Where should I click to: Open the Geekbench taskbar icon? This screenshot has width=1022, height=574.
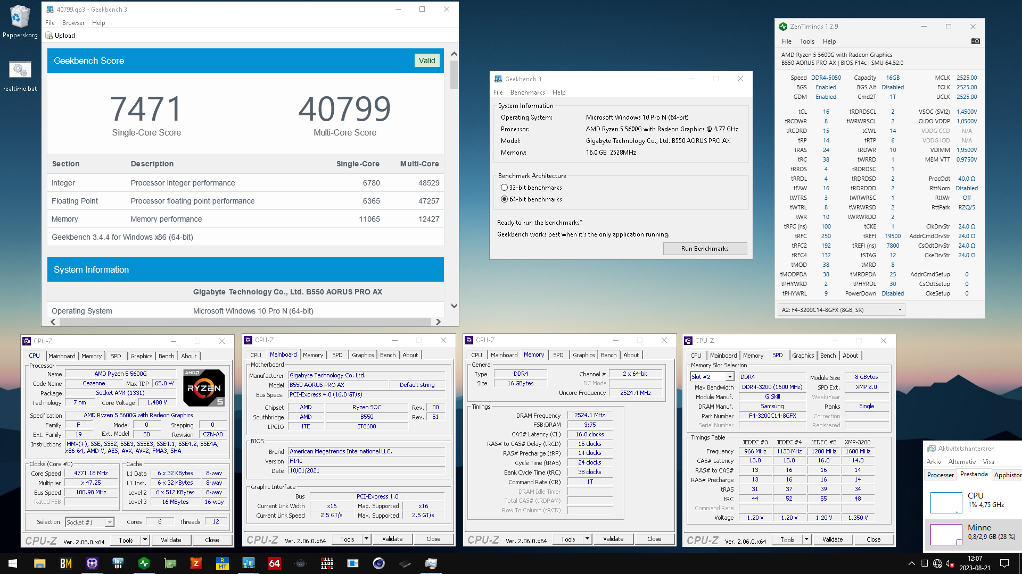point(248,563)
